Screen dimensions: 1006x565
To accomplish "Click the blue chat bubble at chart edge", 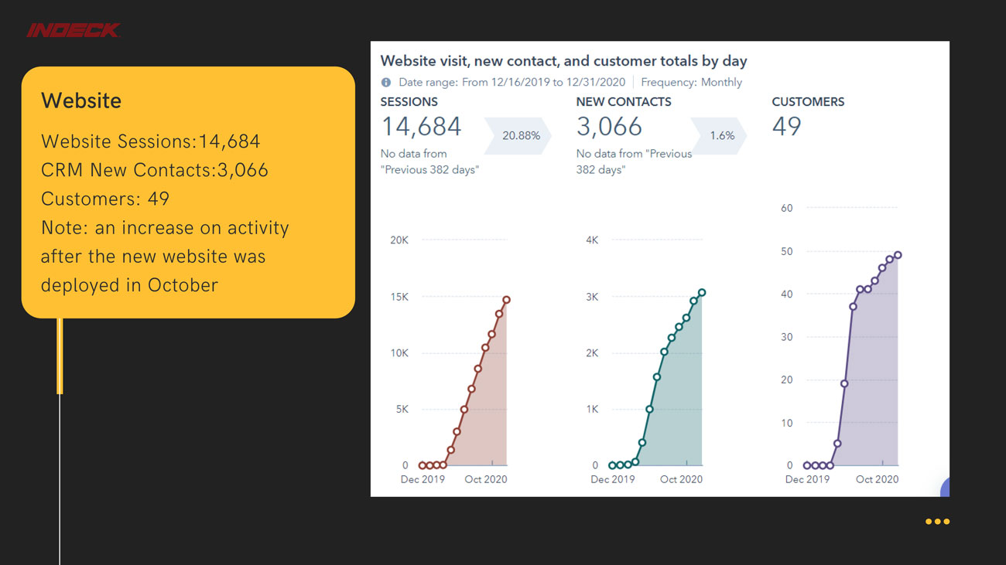I will 945,488.
